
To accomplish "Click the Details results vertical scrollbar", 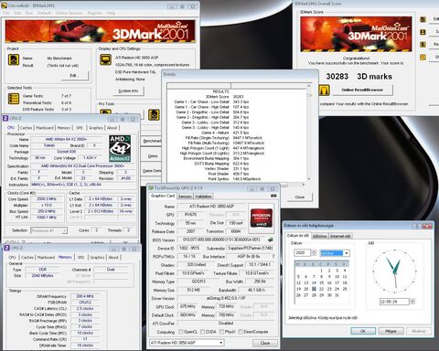I will [309, 133].
